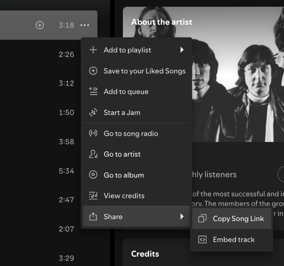Click the View credits icon

pyautogui.click(x=93, y=196)
